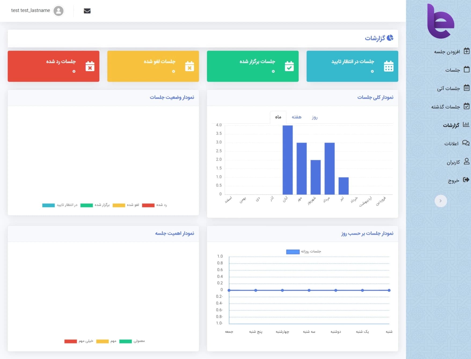471x359 pixels.
Task: Toggle the 'برگزار شده' green legend item
Action: [95, 205]
